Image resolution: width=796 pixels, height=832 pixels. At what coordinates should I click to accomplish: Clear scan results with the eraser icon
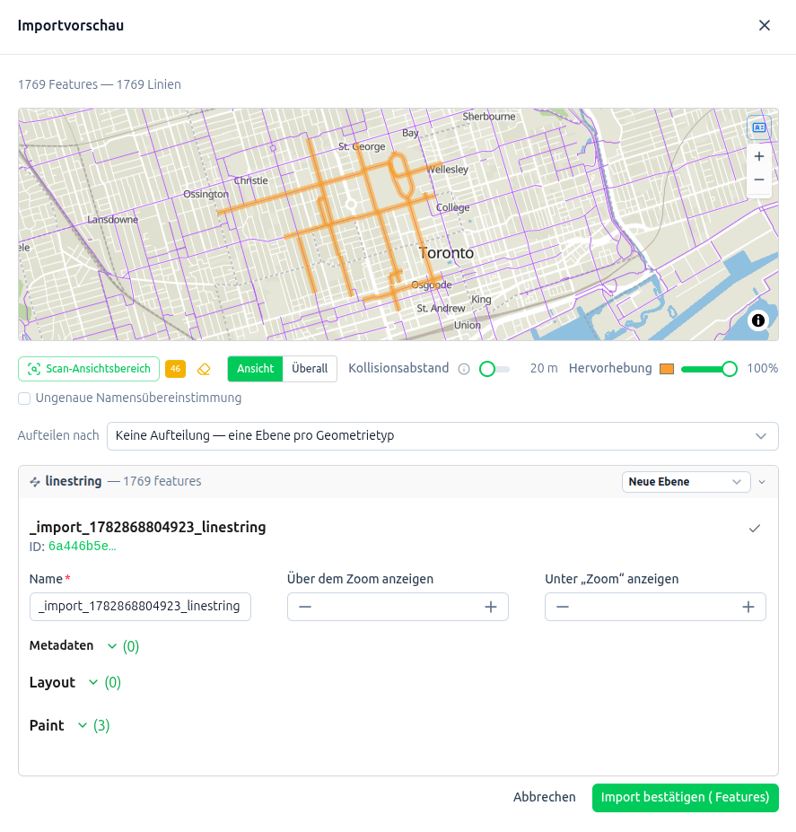(x=204, y=369)
